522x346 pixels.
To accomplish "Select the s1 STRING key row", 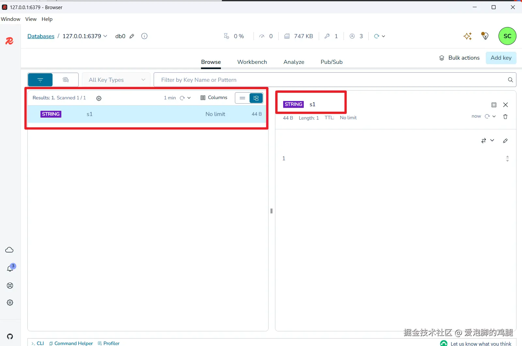I will [x=147, y=114].
